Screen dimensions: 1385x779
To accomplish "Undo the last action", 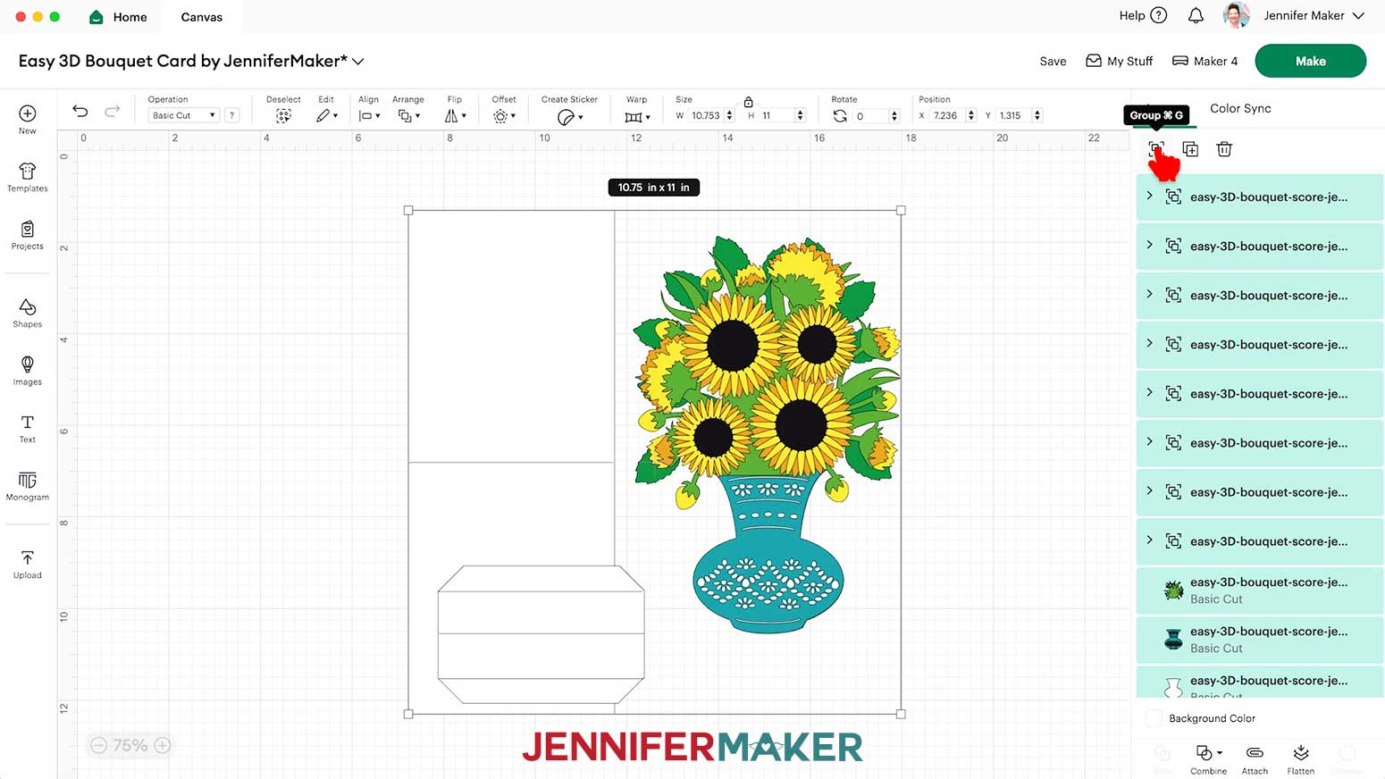I will pyautogui.click(x=80, y=111).
